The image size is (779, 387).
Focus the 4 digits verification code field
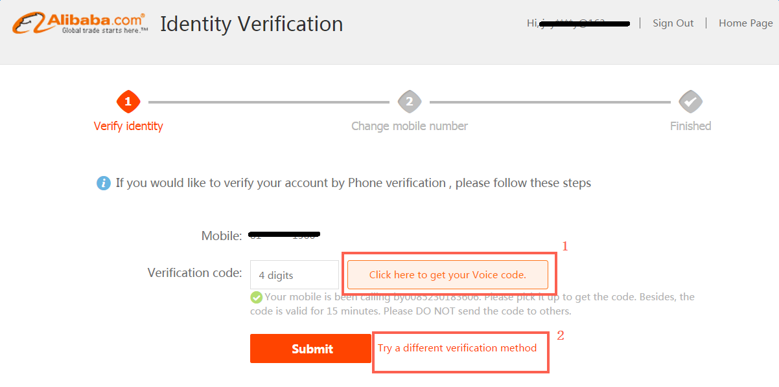[x=294, y=275]
